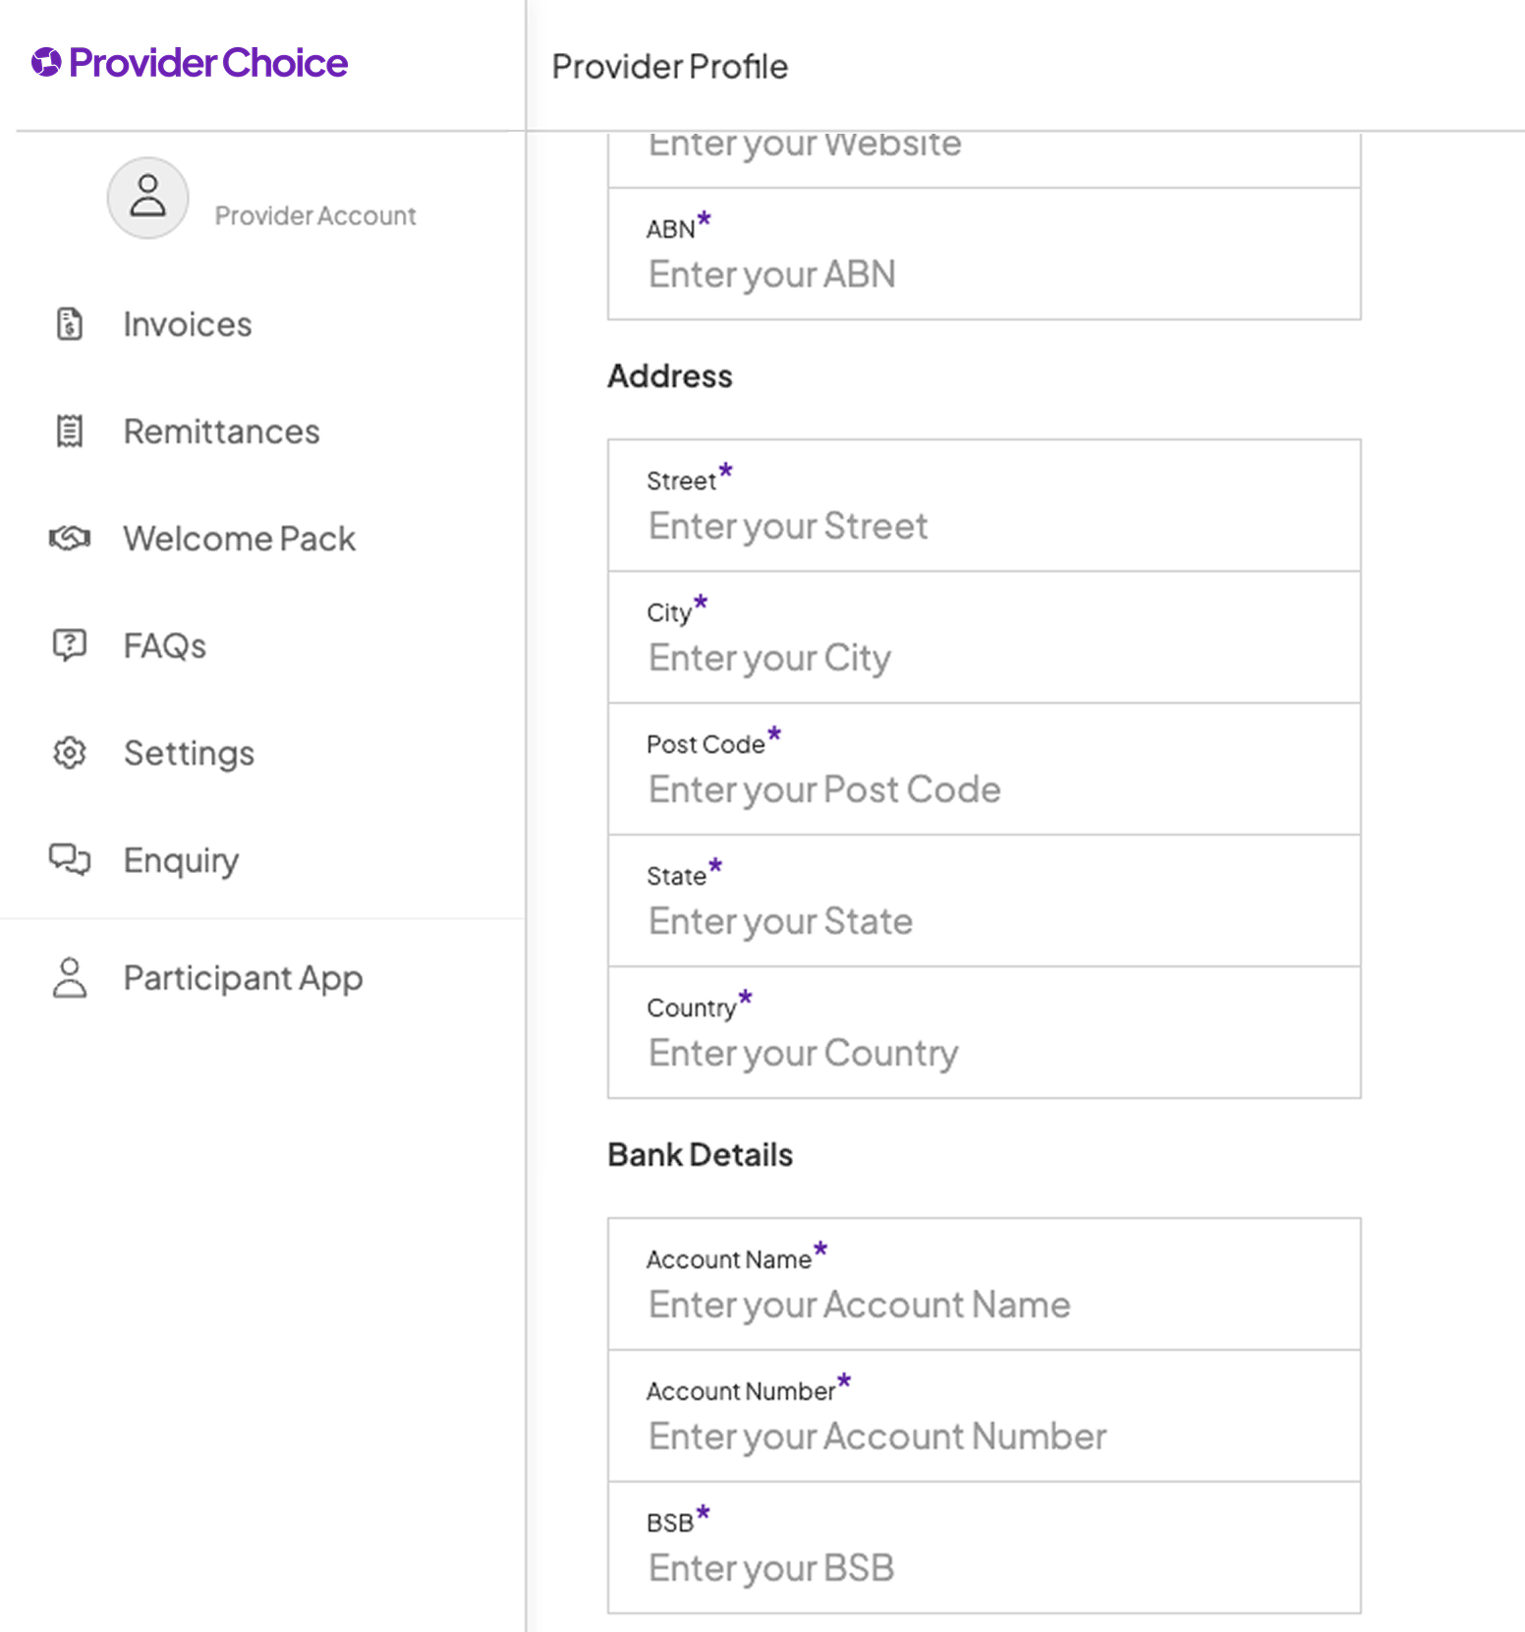Switch to the Participant App link
This screenshot has height=1632, width=1525.
243,978
